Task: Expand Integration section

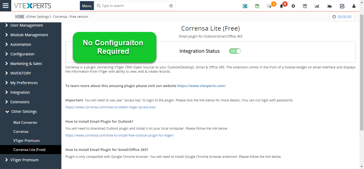Action: (31, 92)
